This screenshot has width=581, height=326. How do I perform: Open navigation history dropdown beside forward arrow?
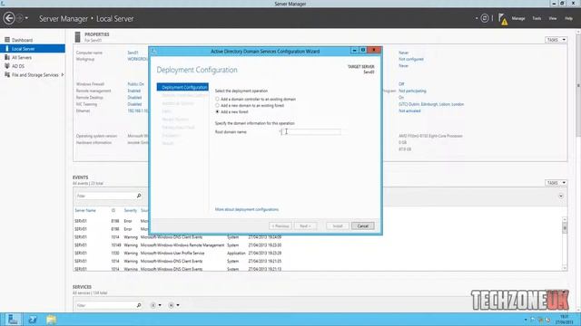(26, 18)
